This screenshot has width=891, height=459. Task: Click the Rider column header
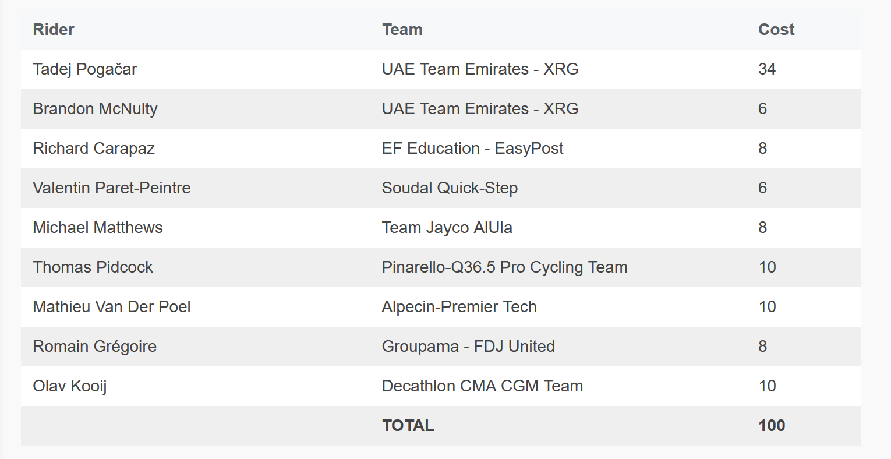pyautogui.click(x=54, y=30)
